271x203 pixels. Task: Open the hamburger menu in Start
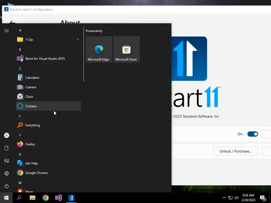pyautogui.click(x=7, y=31)
